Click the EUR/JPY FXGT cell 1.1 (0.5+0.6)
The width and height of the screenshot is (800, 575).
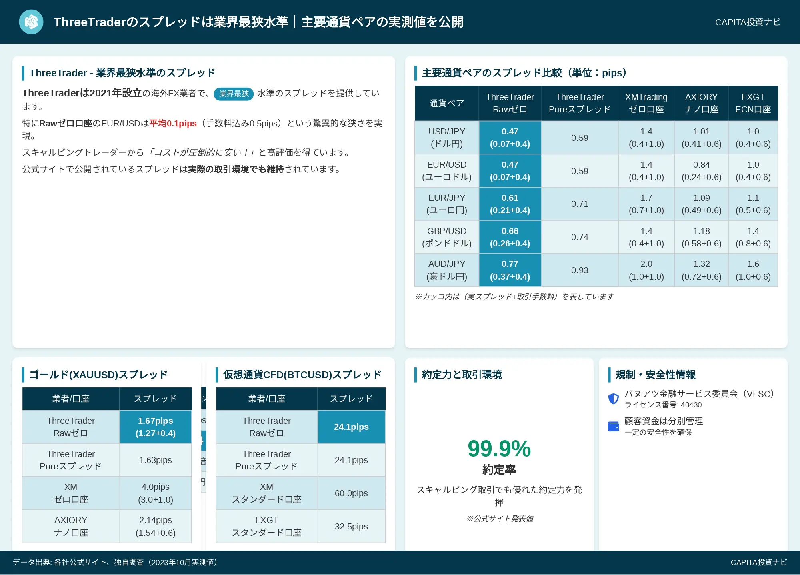coord(753,204)
